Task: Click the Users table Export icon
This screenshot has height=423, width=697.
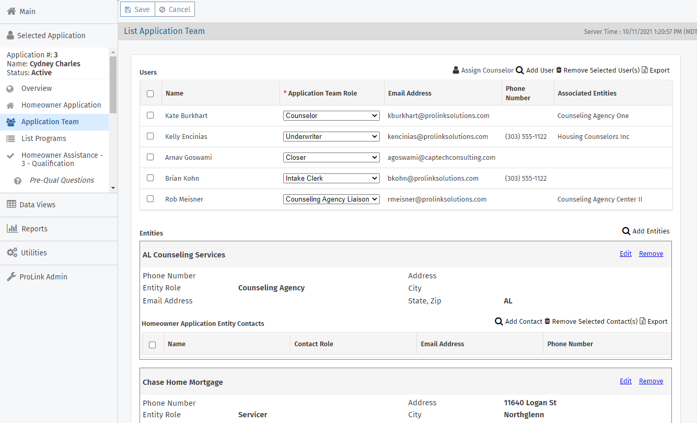Action: [x=645, y=70]
